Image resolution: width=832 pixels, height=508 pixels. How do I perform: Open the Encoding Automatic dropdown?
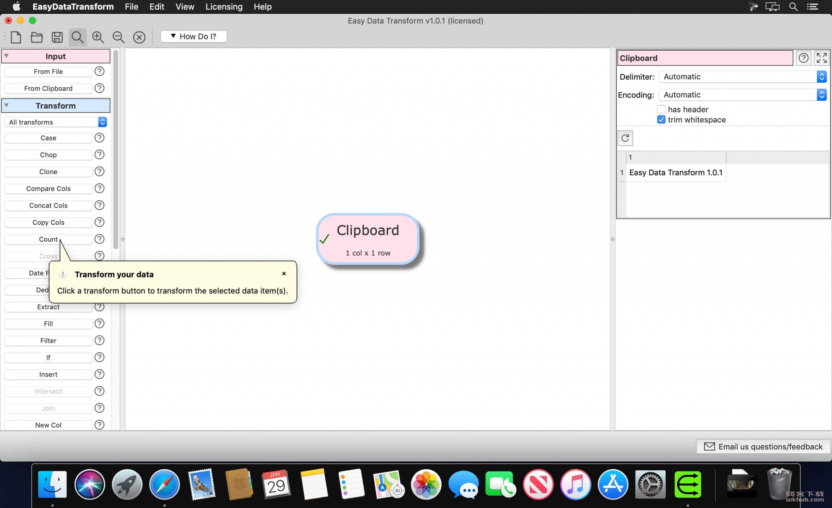coord(743,95)
